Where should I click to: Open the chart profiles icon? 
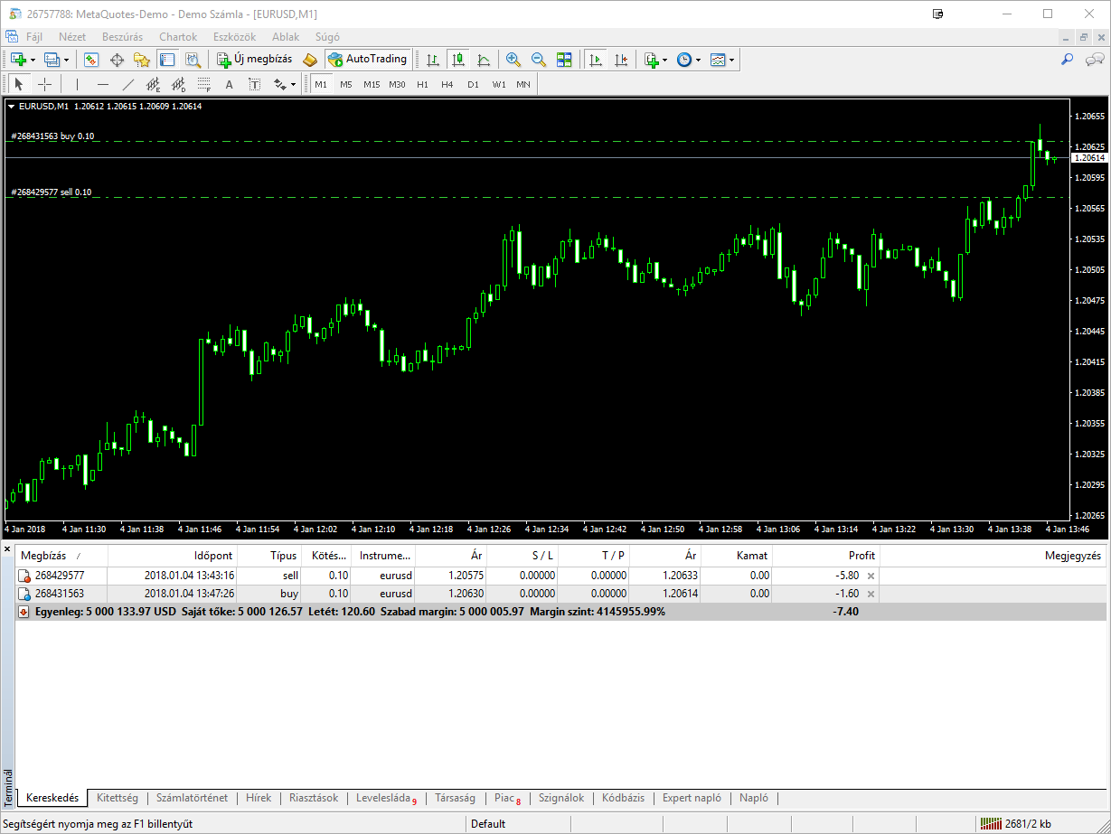[x=52, y=60]
